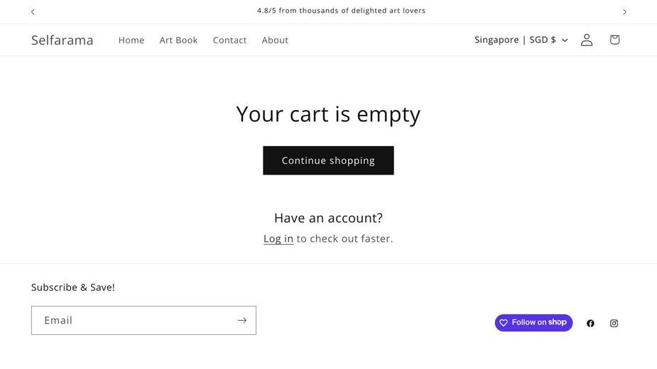
Task: Click the Continue shopping button
Action: pos(328,160)
